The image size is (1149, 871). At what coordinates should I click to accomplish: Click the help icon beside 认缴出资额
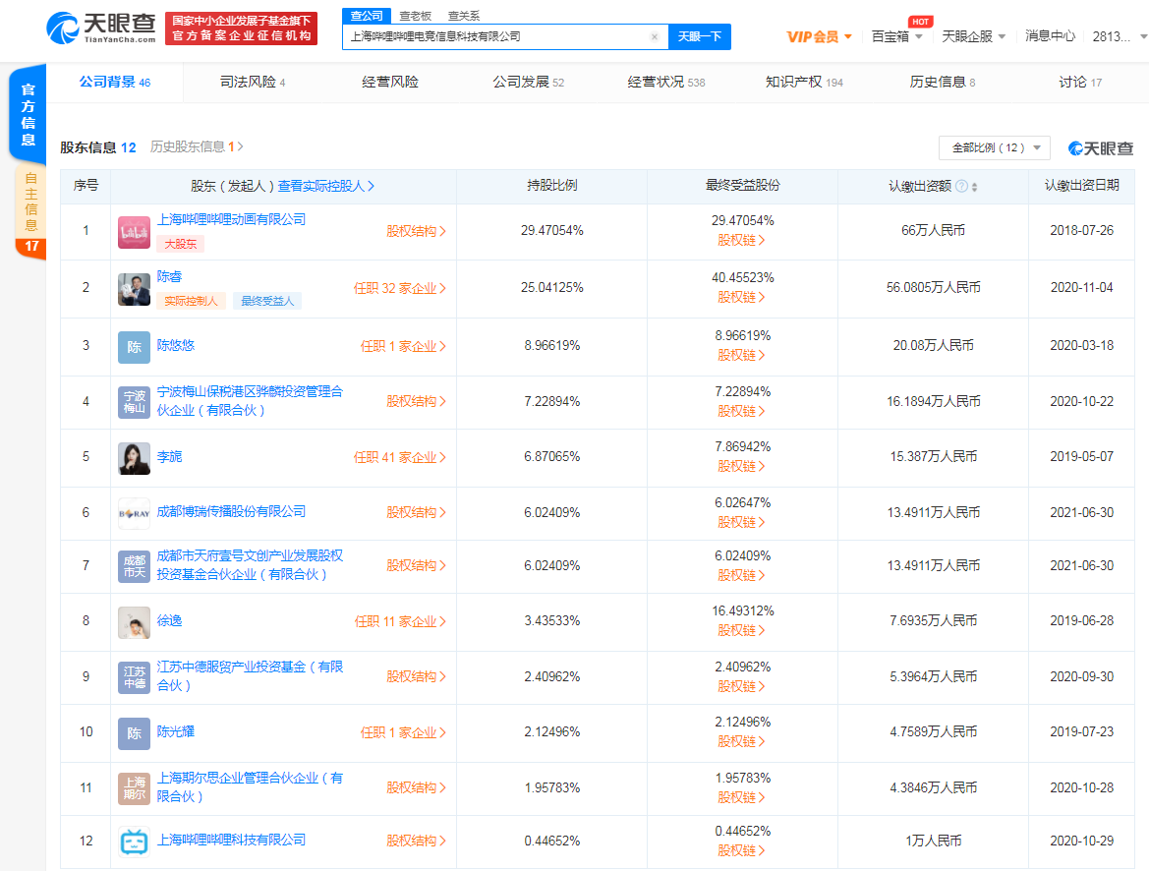(960, 186)
